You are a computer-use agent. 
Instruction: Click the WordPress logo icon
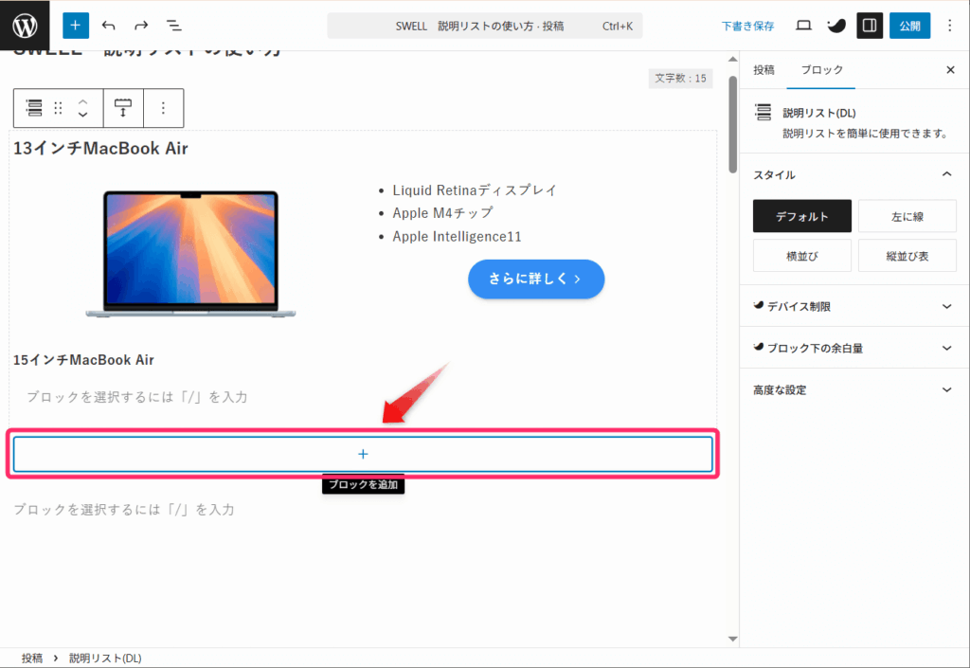point(25,25)
